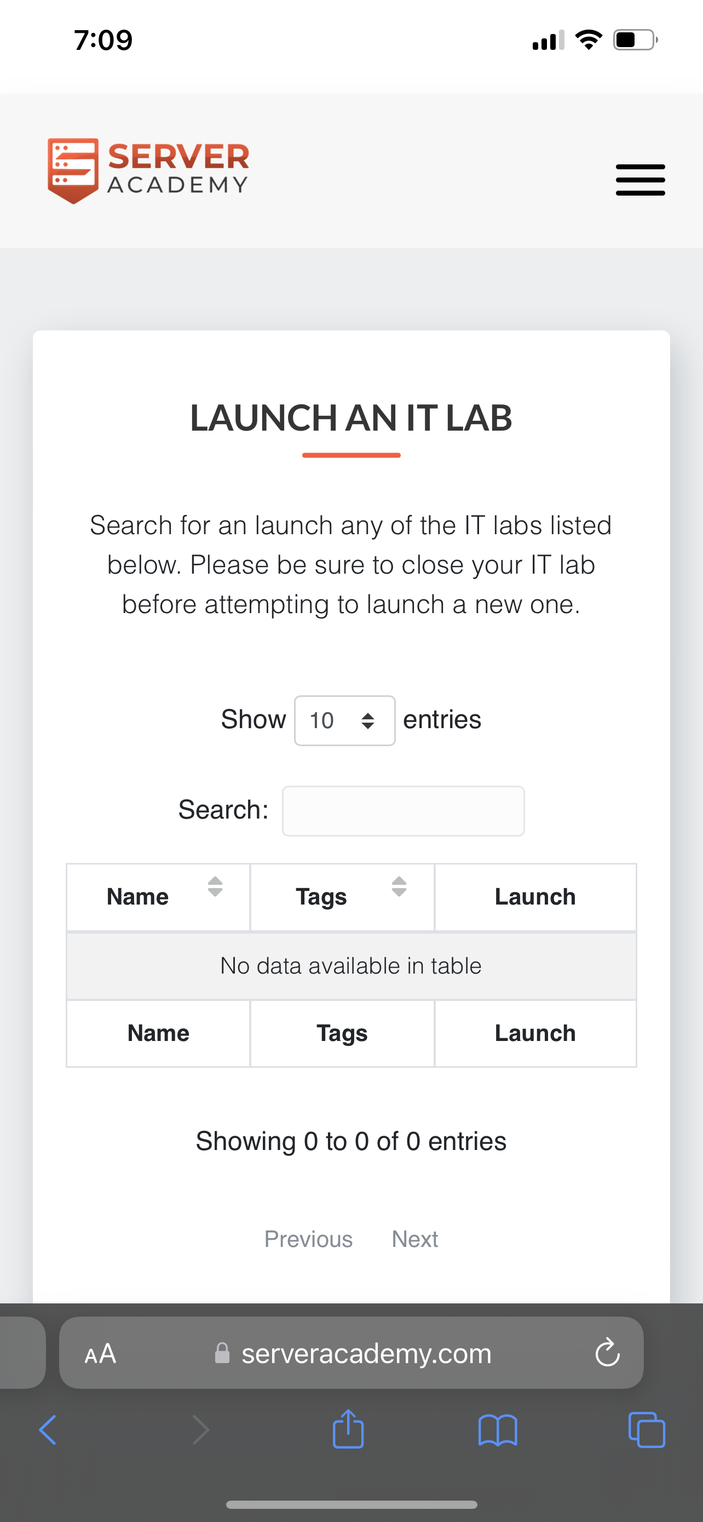Focus the lab Search field

pos(403,811)
